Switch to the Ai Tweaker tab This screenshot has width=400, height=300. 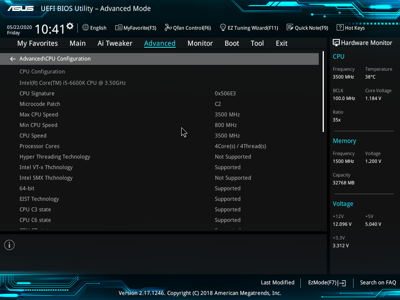(115, 43)
